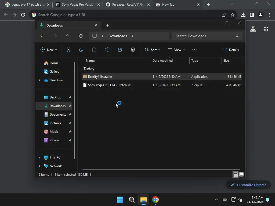Screen dimensions: 275x206
Task: Add a new File Explorer tab
Action: coord(107,25)
